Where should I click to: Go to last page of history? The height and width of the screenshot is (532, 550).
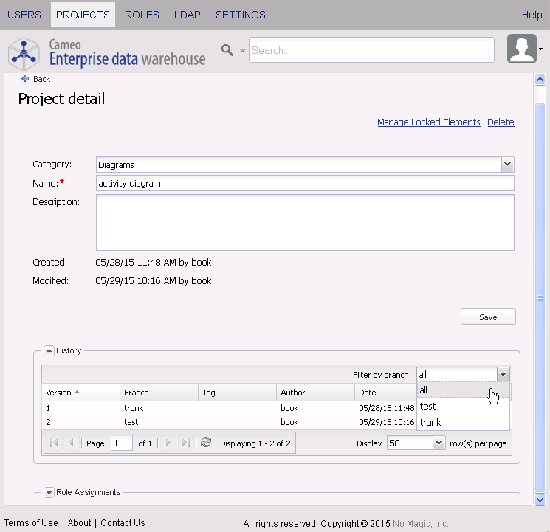(185, 443)
